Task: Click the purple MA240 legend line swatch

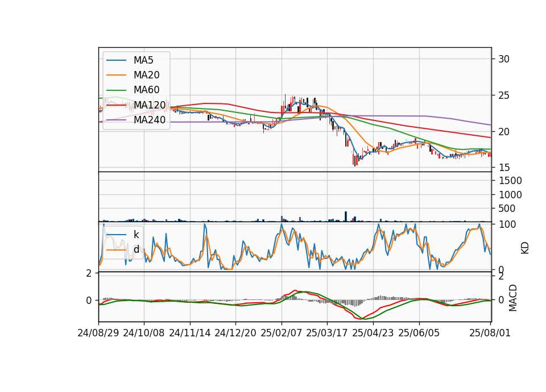Action: (x=116, y=120)
